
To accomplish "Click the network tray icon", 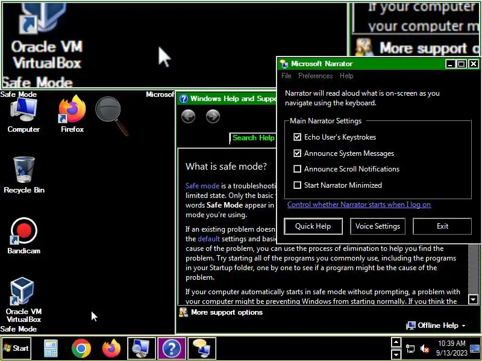I will (410, 348).
